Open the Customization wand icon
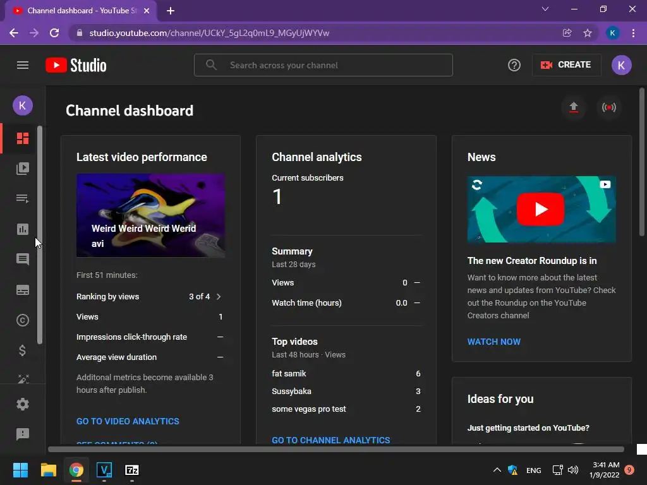647x485 pixels. coord(23,378)
